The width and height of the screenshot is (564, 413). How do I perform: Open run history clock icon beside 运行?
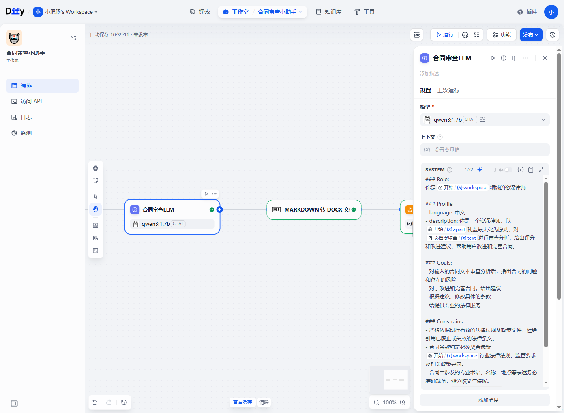[465, 35]
